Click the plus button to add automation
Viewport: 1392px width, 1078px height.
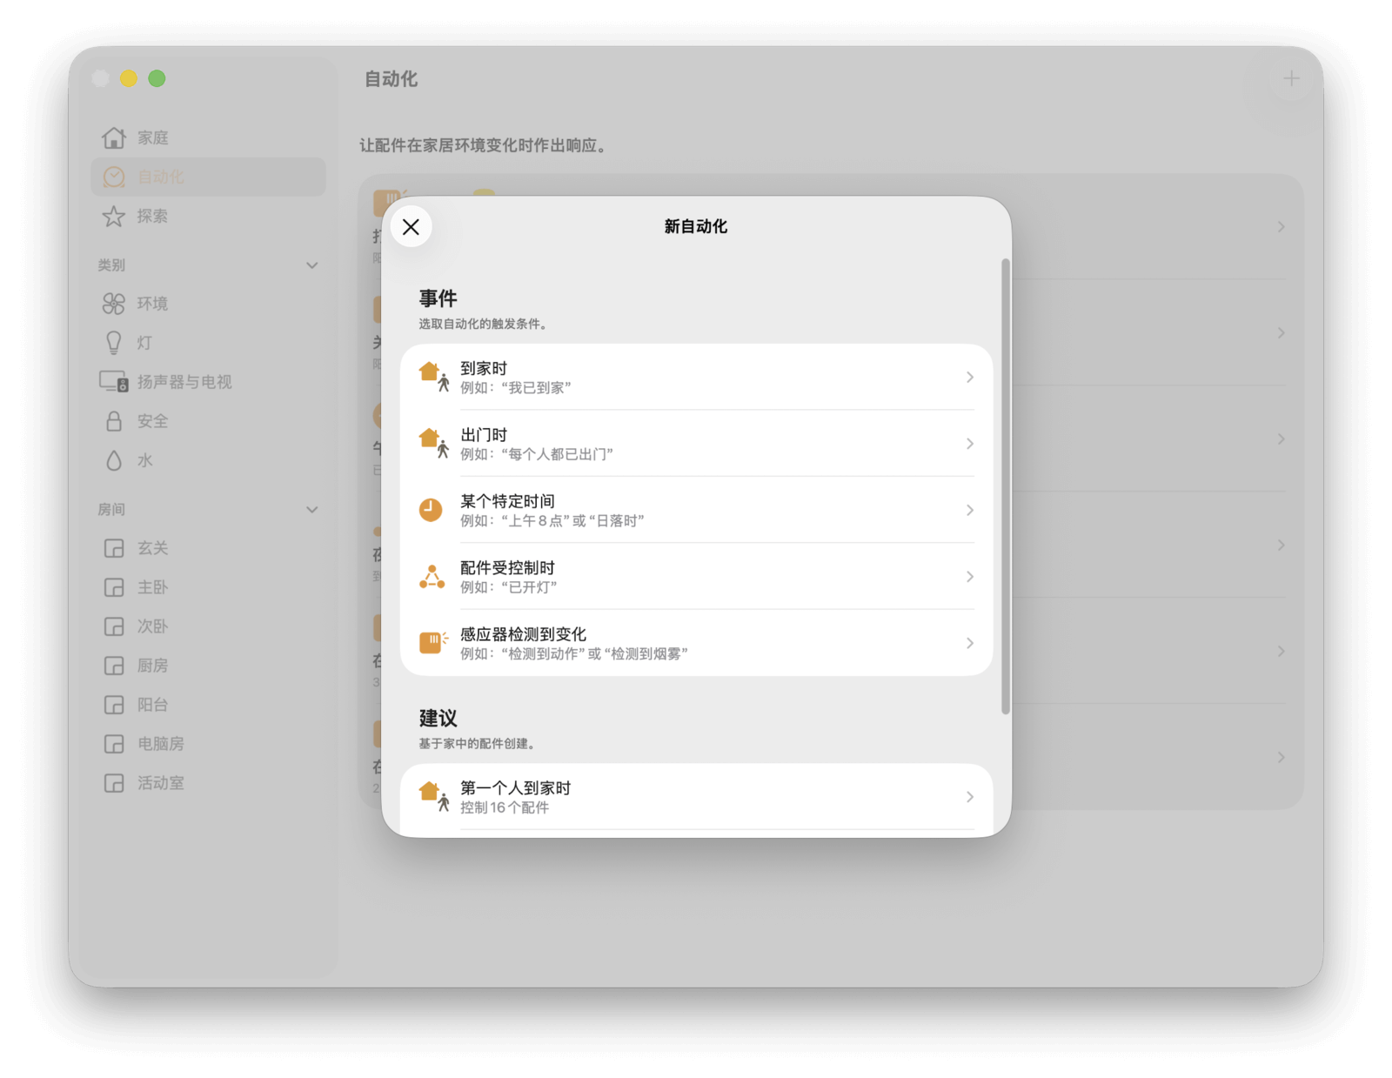1291,79
